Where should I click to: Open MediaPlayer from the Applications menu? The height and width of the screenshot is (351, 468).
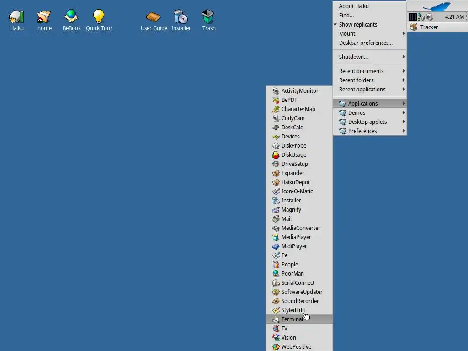click(x=299, y=237)
